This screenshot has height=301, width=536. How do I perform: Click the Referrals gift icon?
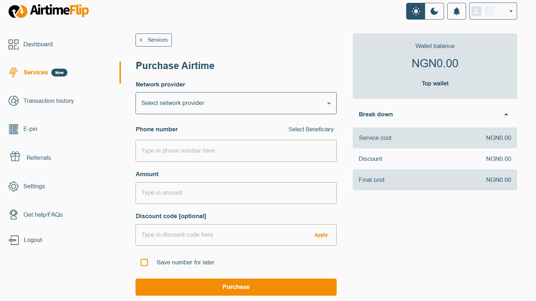(15, 156)
